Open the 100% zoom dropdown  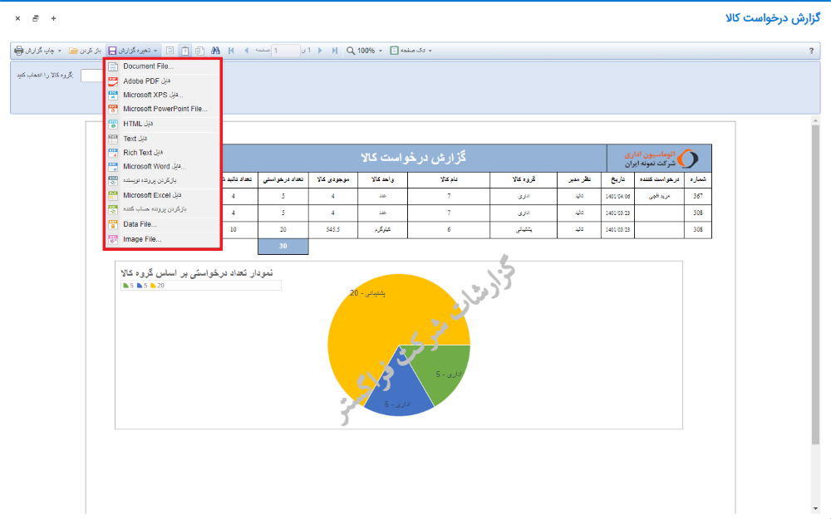pos(364,51)
